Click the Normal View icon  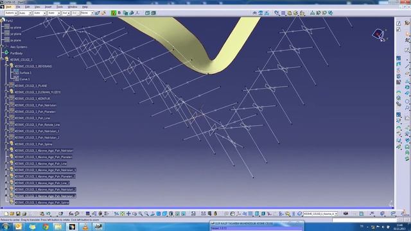click(x=152, y=214)
